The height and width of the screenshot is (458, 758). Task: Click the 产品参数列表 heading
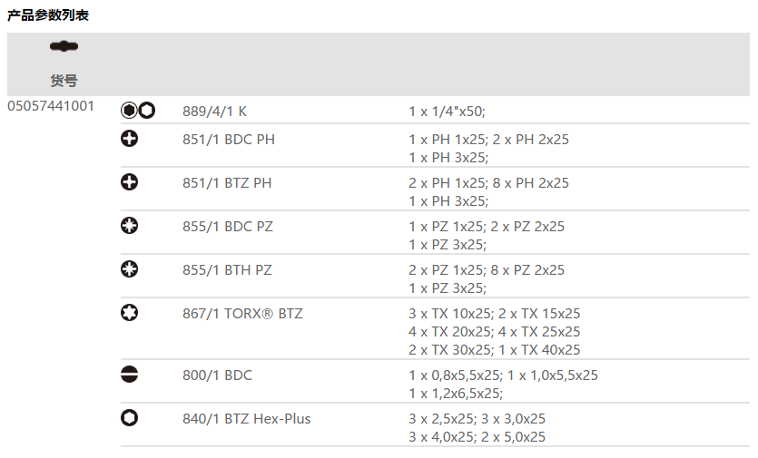pos(48,15)
